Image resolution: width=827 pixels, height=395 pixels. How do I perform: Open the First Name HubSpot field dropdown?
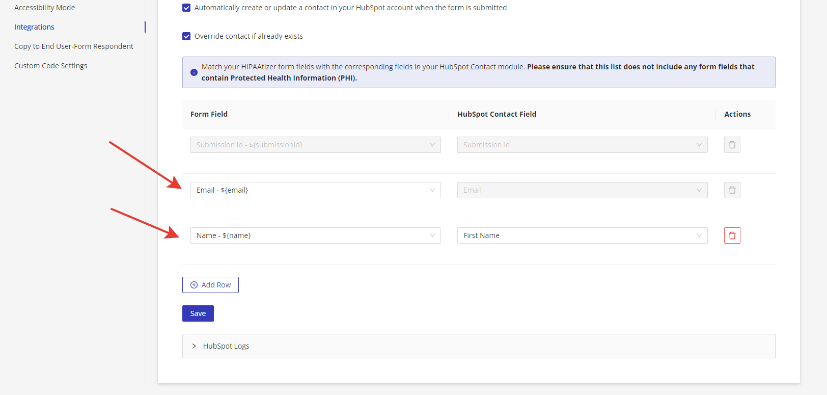point(582,235)
